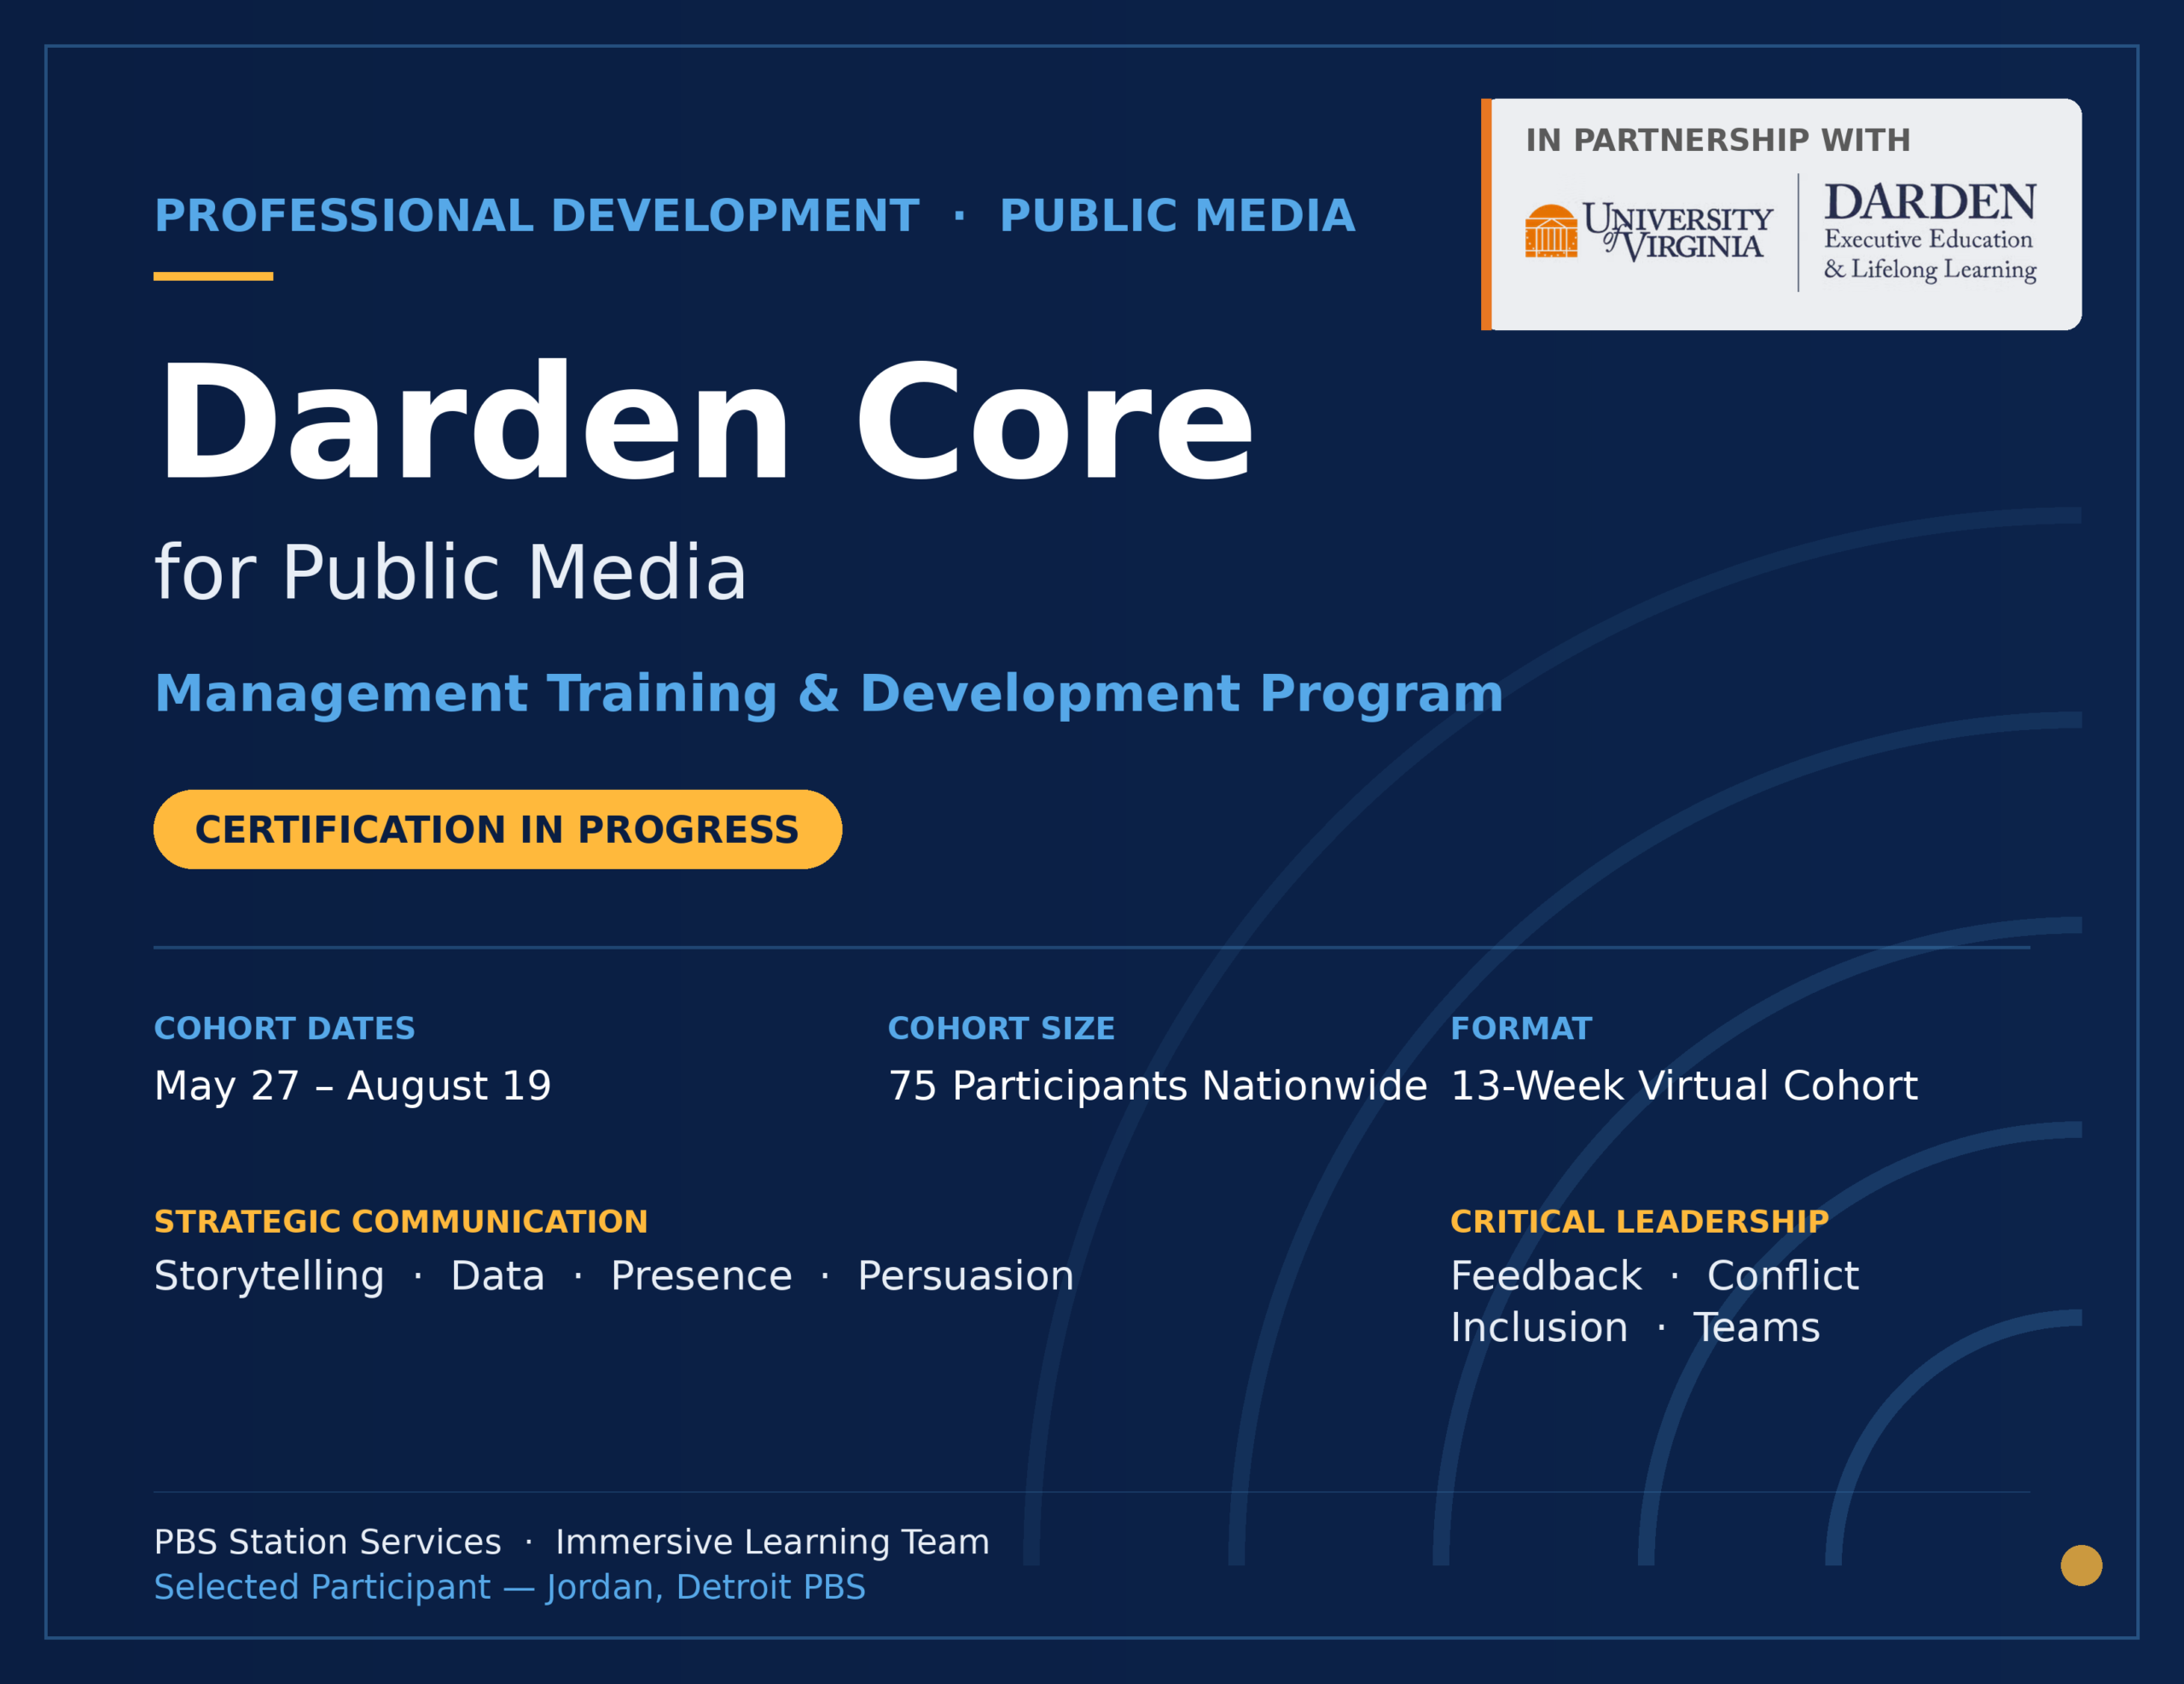This screenshot has height=1684, width=2184.
Task: Click the 'Format' label
Action: [1521, 1028]
